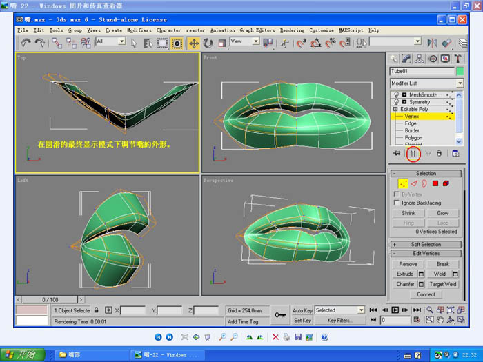Open the View reference coordinate dropdown
483x362 pixels.
244,42
